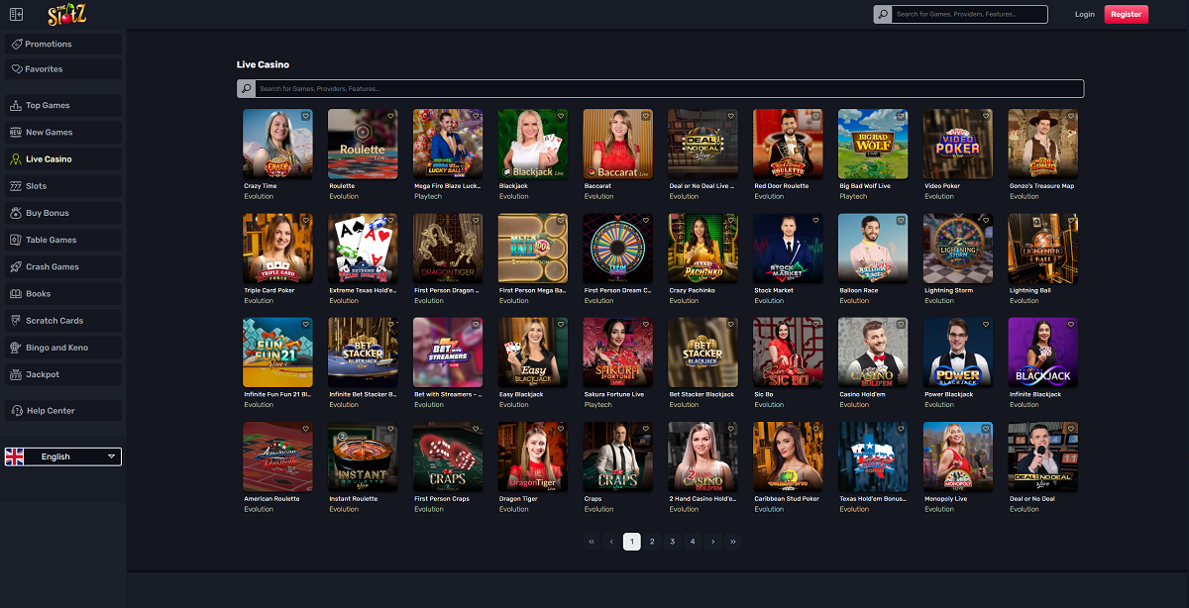The image size is (1189, 608).
Task: Open the Crazy Pachinko thumbnail
Action: coord(703,249)
